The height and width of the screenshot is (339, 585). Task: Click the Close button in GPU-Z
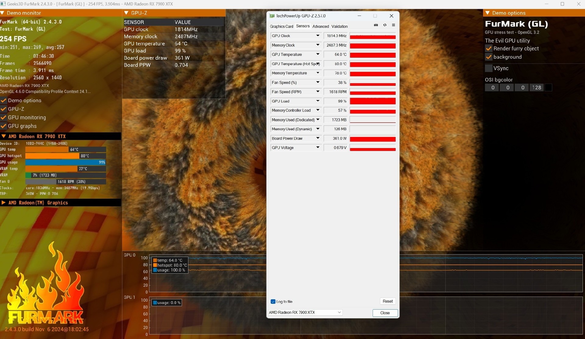(x=385, y=313)
